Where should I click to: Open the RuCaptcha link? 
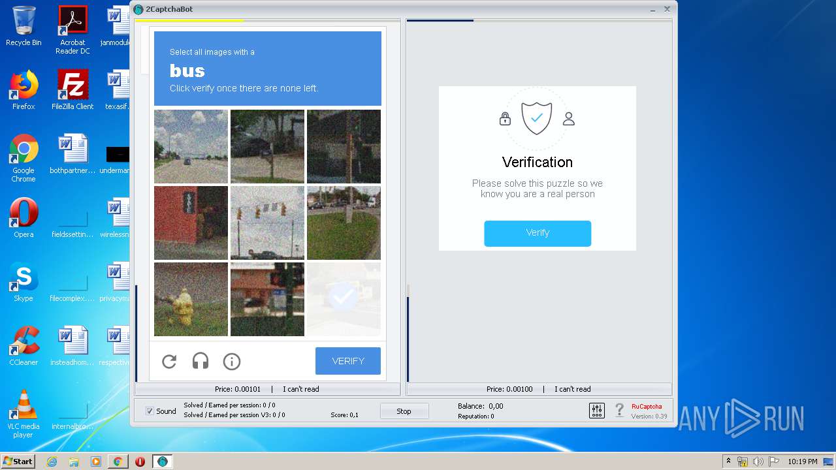point(647,406)
